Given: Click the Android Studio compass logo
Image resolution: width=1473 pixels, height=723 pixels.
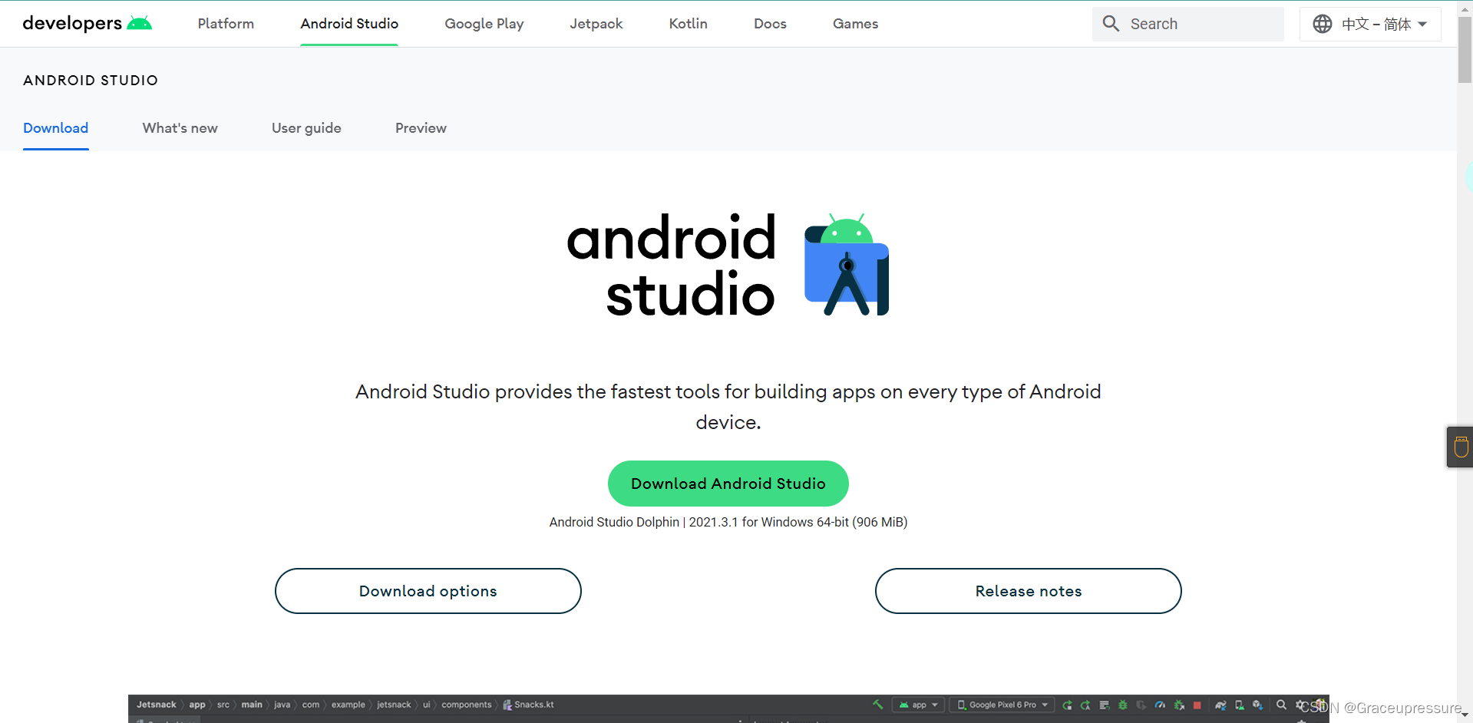Looking at the screenshot, I should pos(847,265).
